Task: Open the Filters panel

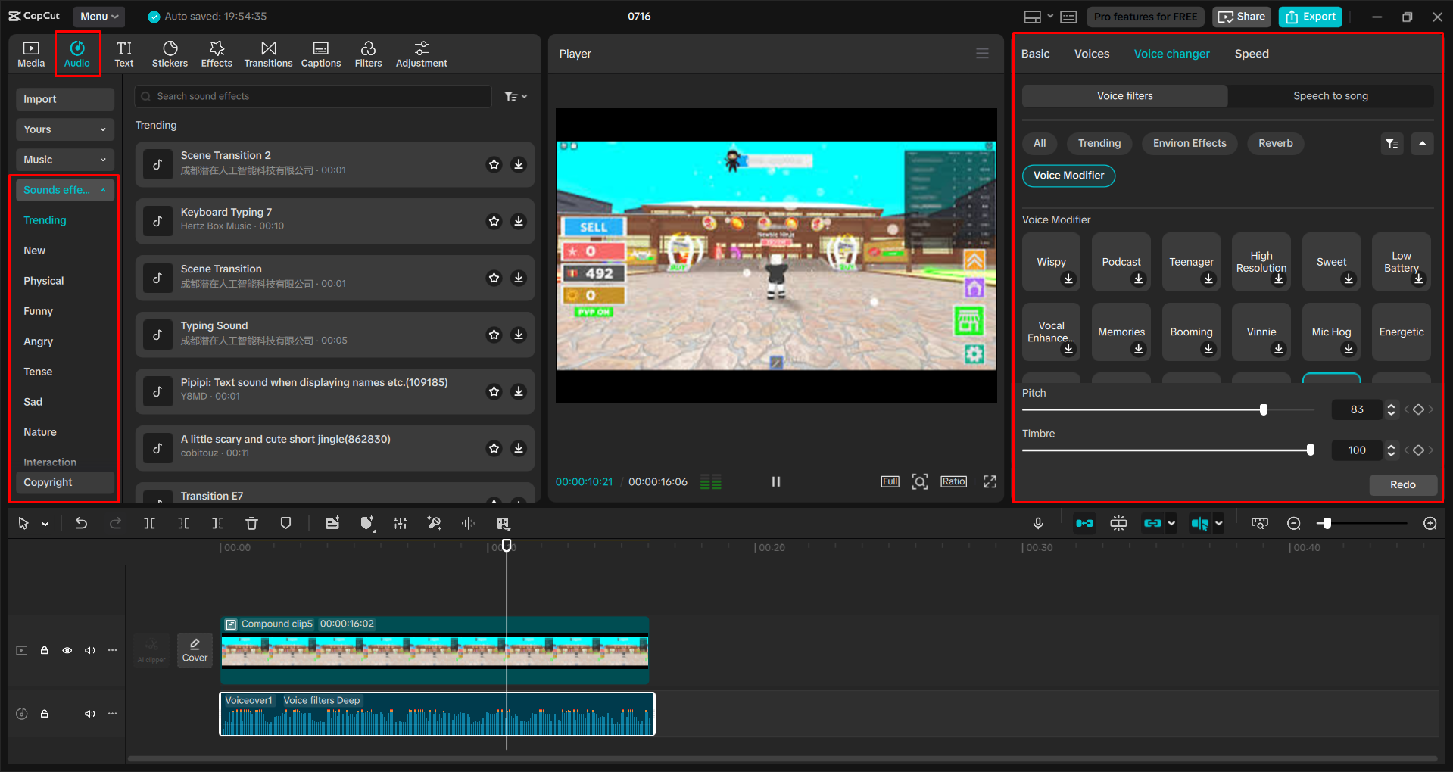Action: [368, 54]
